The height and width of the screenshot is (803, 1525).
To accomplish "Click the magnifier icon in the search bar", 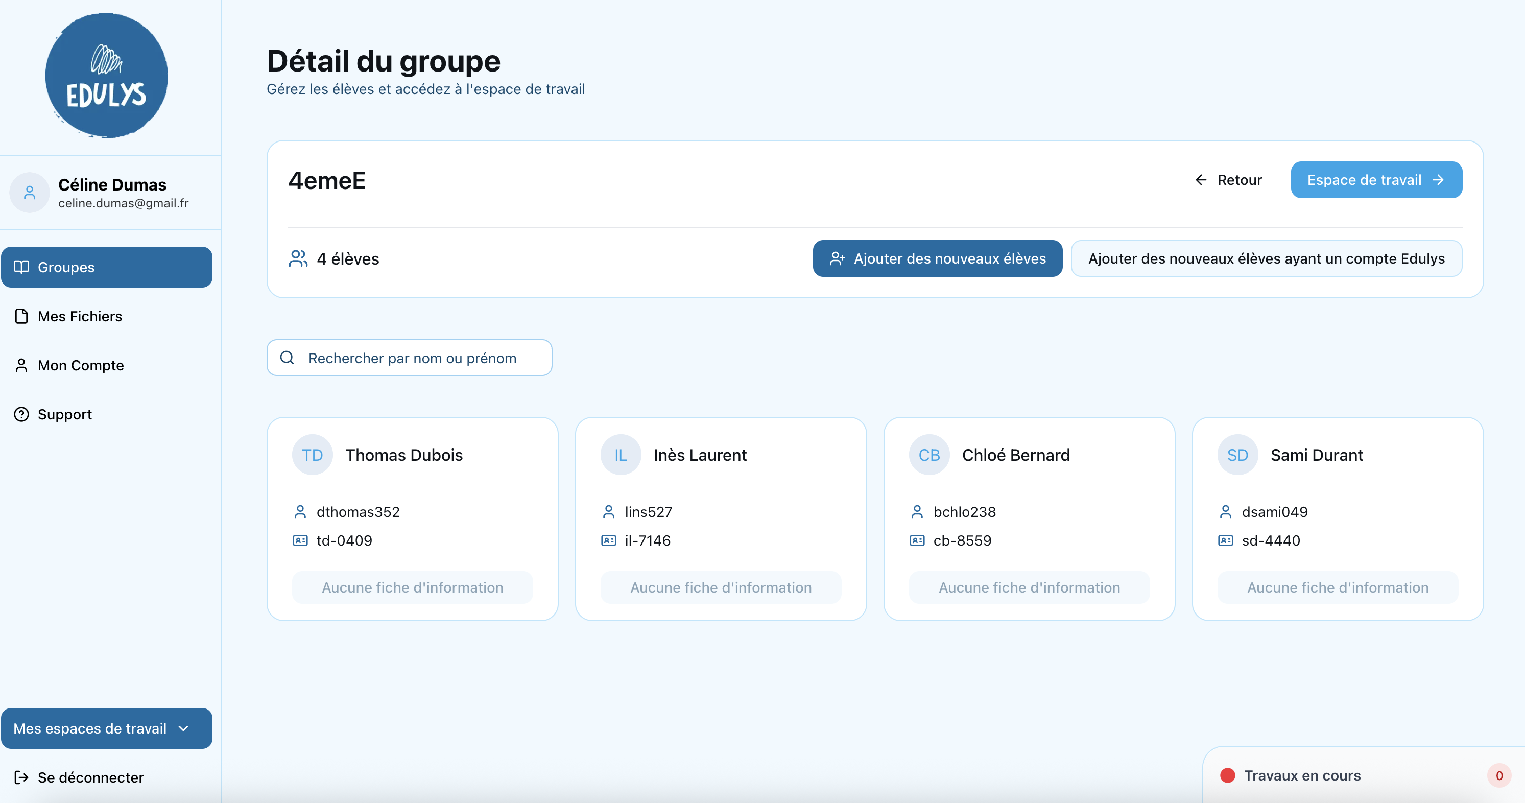I will coord(287,358).
